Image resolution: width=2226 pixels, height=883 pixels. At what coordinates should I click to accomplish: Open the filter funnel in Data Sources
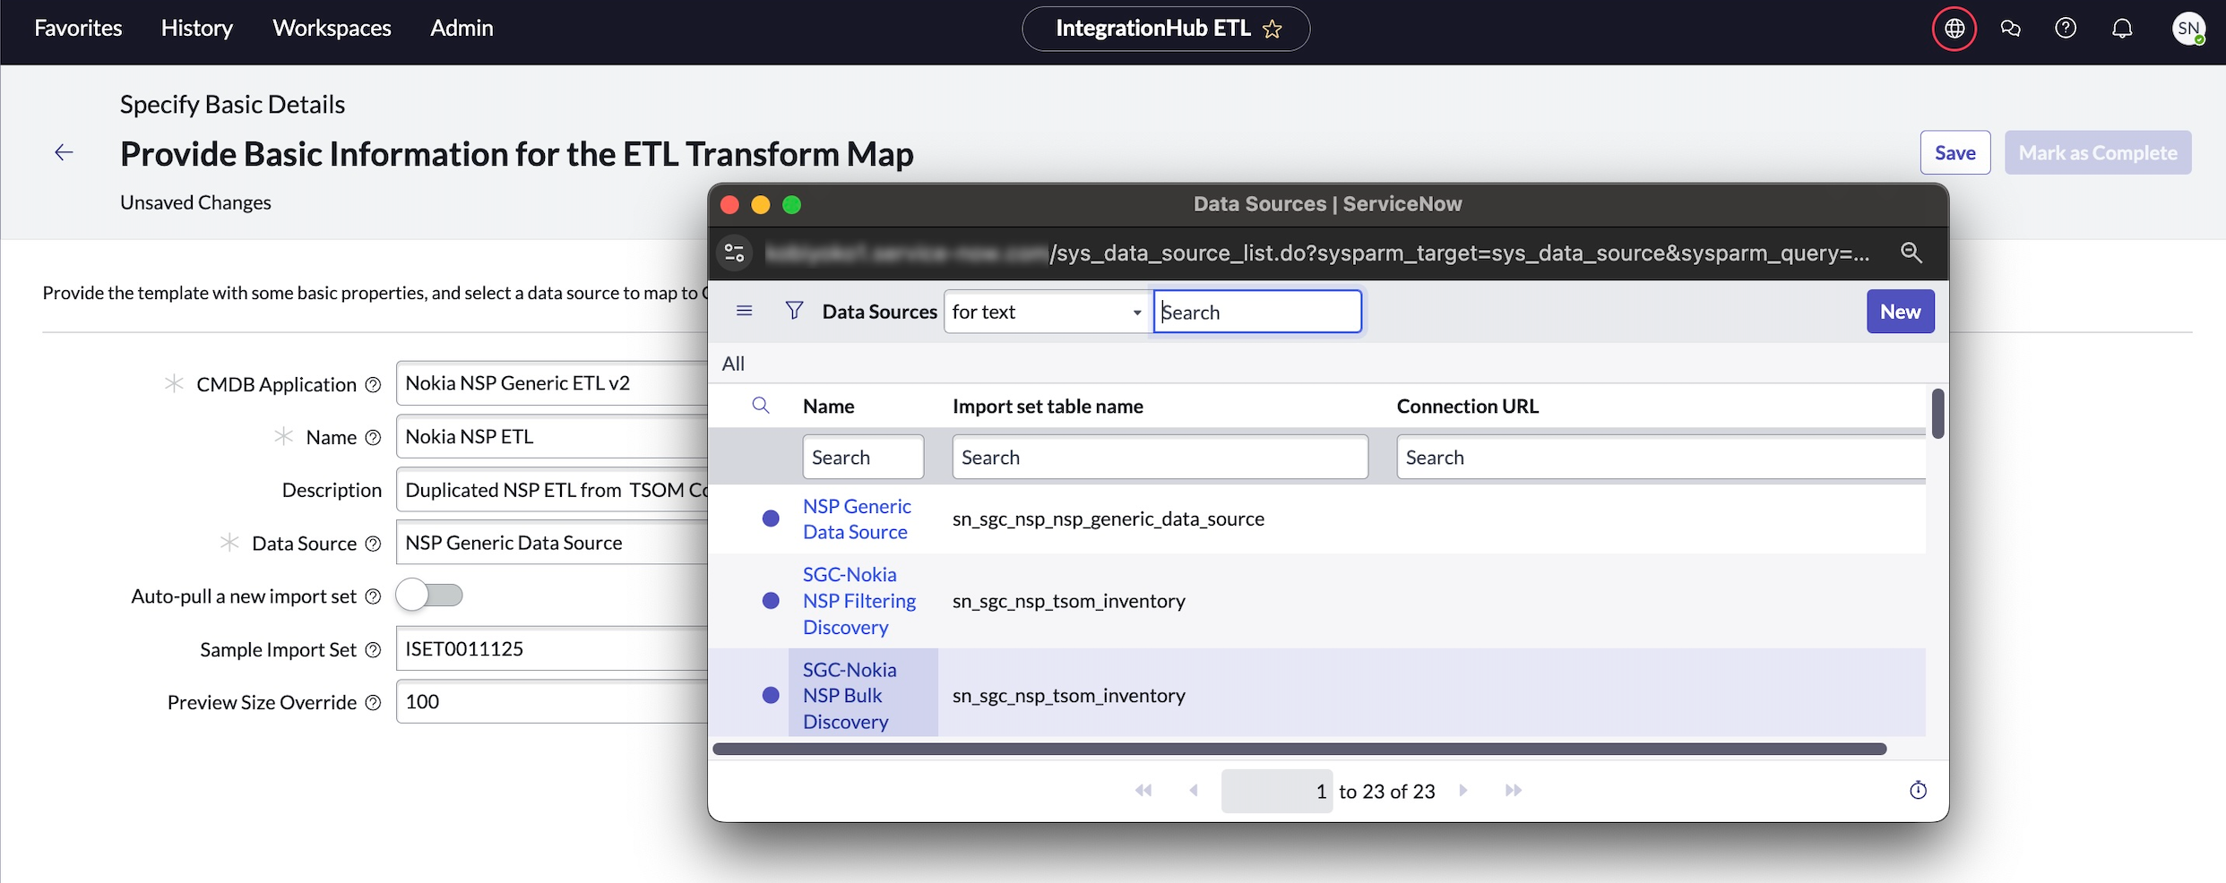pos(794,311)
